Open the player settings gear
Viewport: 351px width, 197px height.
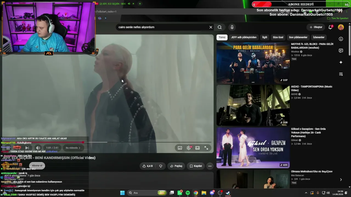pyautogui.click(x=189, y=148)
